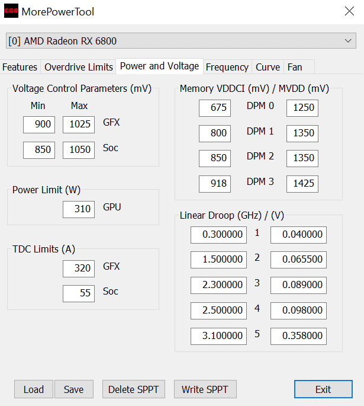Click the 'Power Limit (W)' group label

[x=46, y=190]
